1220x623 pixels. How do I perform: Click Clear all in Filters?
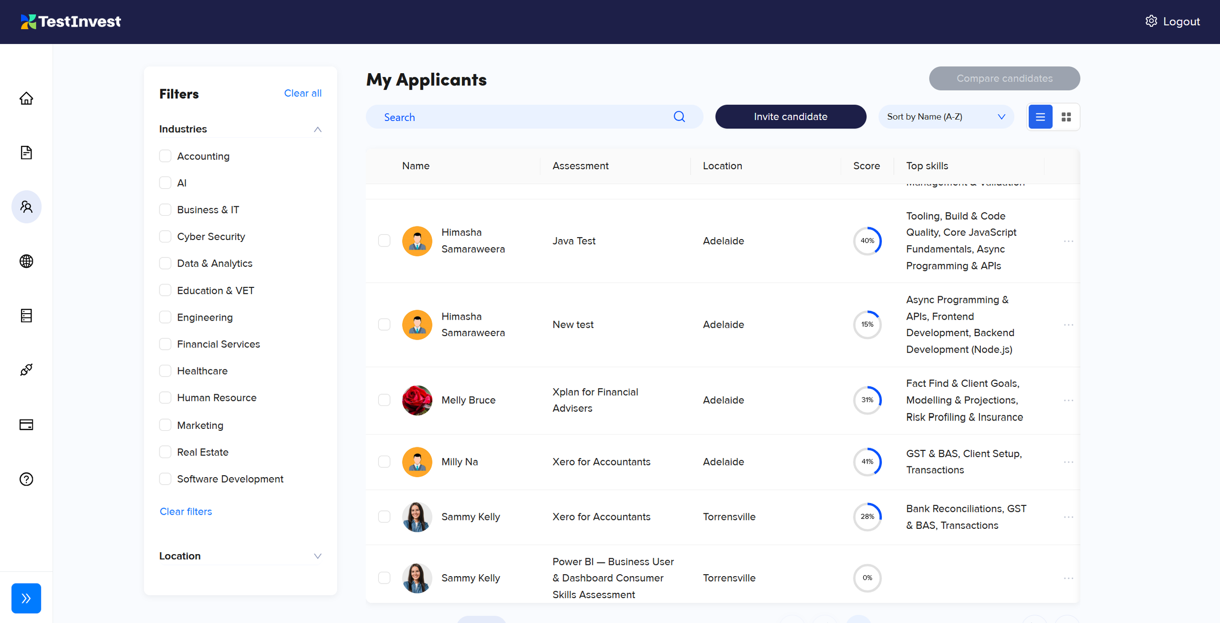click(x=303, y=93)
